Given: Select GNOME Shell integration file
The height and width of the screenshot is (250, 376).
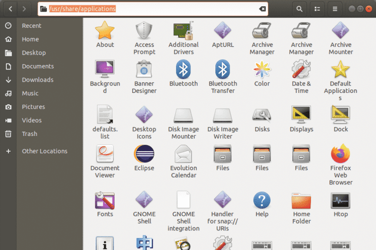Looking at the screenshot, I should (x=184, y=200).
